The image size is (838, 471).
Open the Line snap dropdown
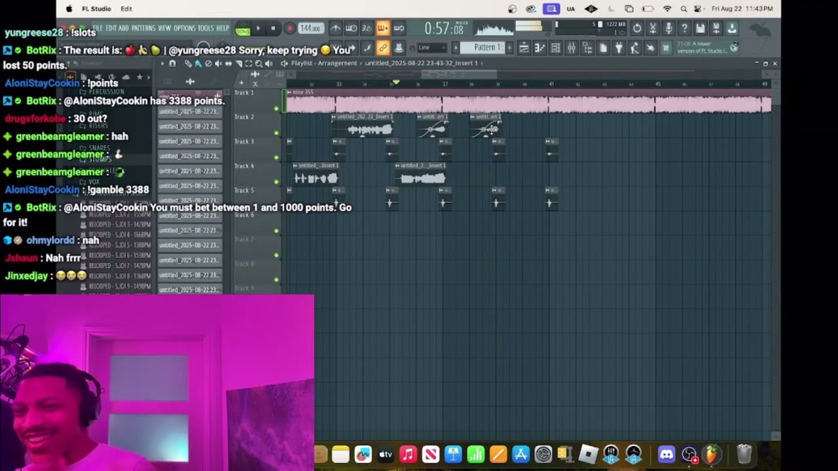[x=432, y=48]
